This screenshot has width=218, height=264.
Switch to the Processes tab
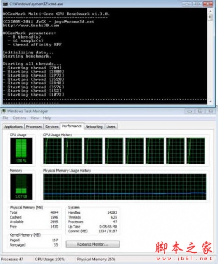34,127
